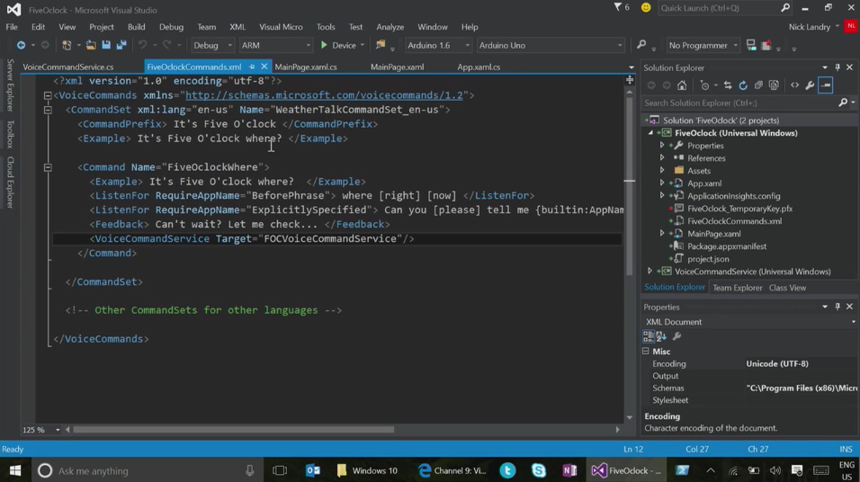Close the FiveOclockCommands.xml tab
Screen dimensions: 860x482
[264, 67]
